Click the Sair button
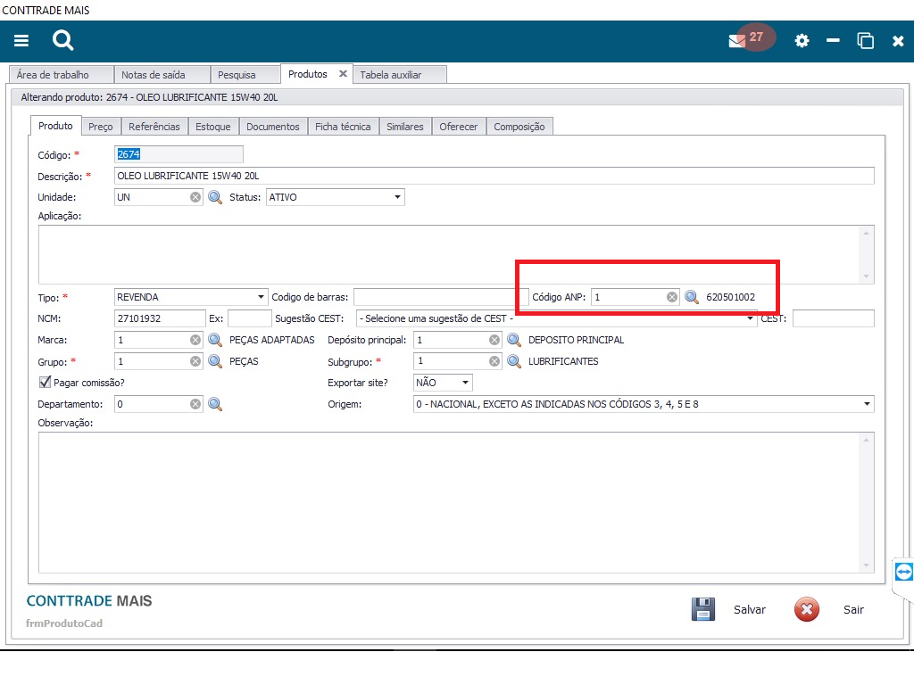 (x=829, y=609)
